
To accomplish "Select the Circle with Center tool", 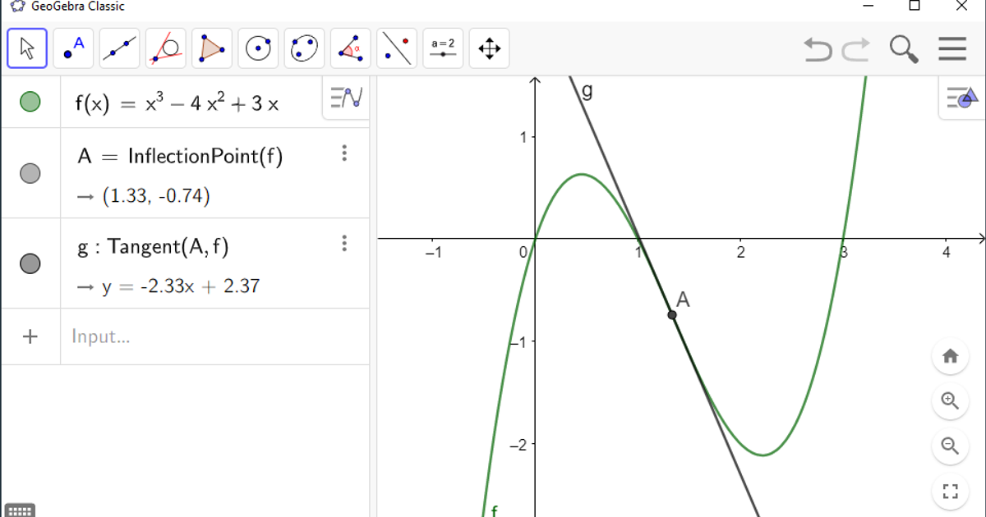I will (257, 48).
